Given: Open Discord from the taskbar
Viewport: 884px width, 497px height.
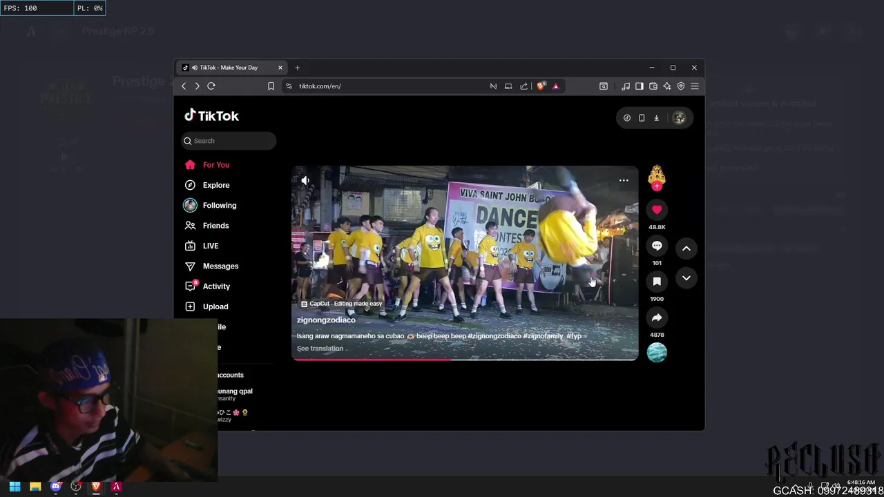Looking at the screenshot, I should 56,487.
